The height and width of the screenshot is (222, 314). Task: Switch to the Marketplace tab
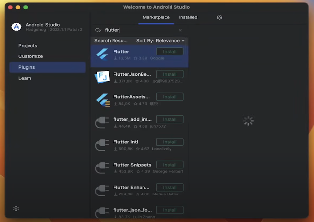(156, 17)
